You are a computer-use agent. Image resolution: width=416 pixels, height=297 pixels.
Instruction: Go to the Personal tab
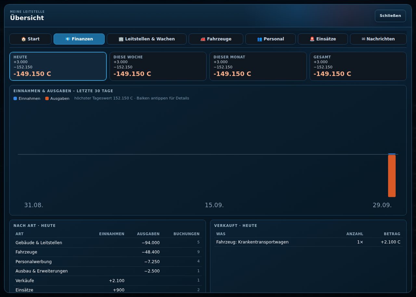(x=270, y=39)
